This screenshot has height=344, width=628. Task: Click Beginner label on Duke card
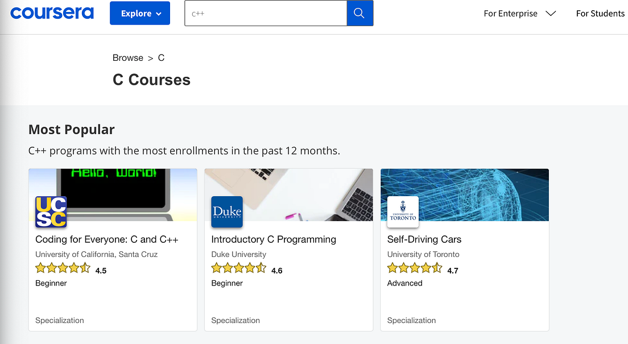click(227, 283)
